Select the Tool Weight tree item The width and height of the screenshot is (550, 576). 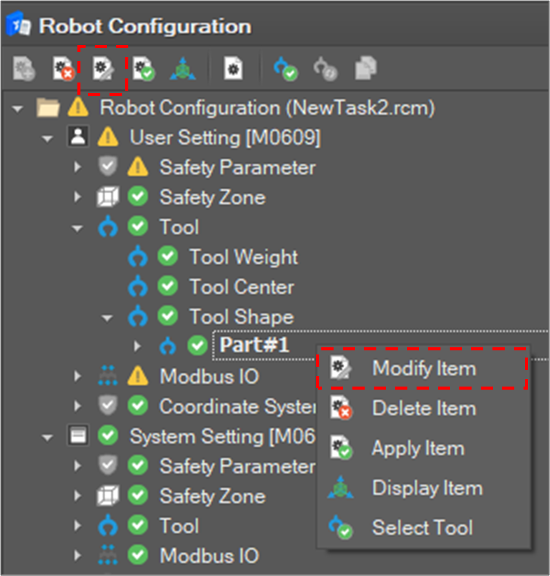(243, 257)
